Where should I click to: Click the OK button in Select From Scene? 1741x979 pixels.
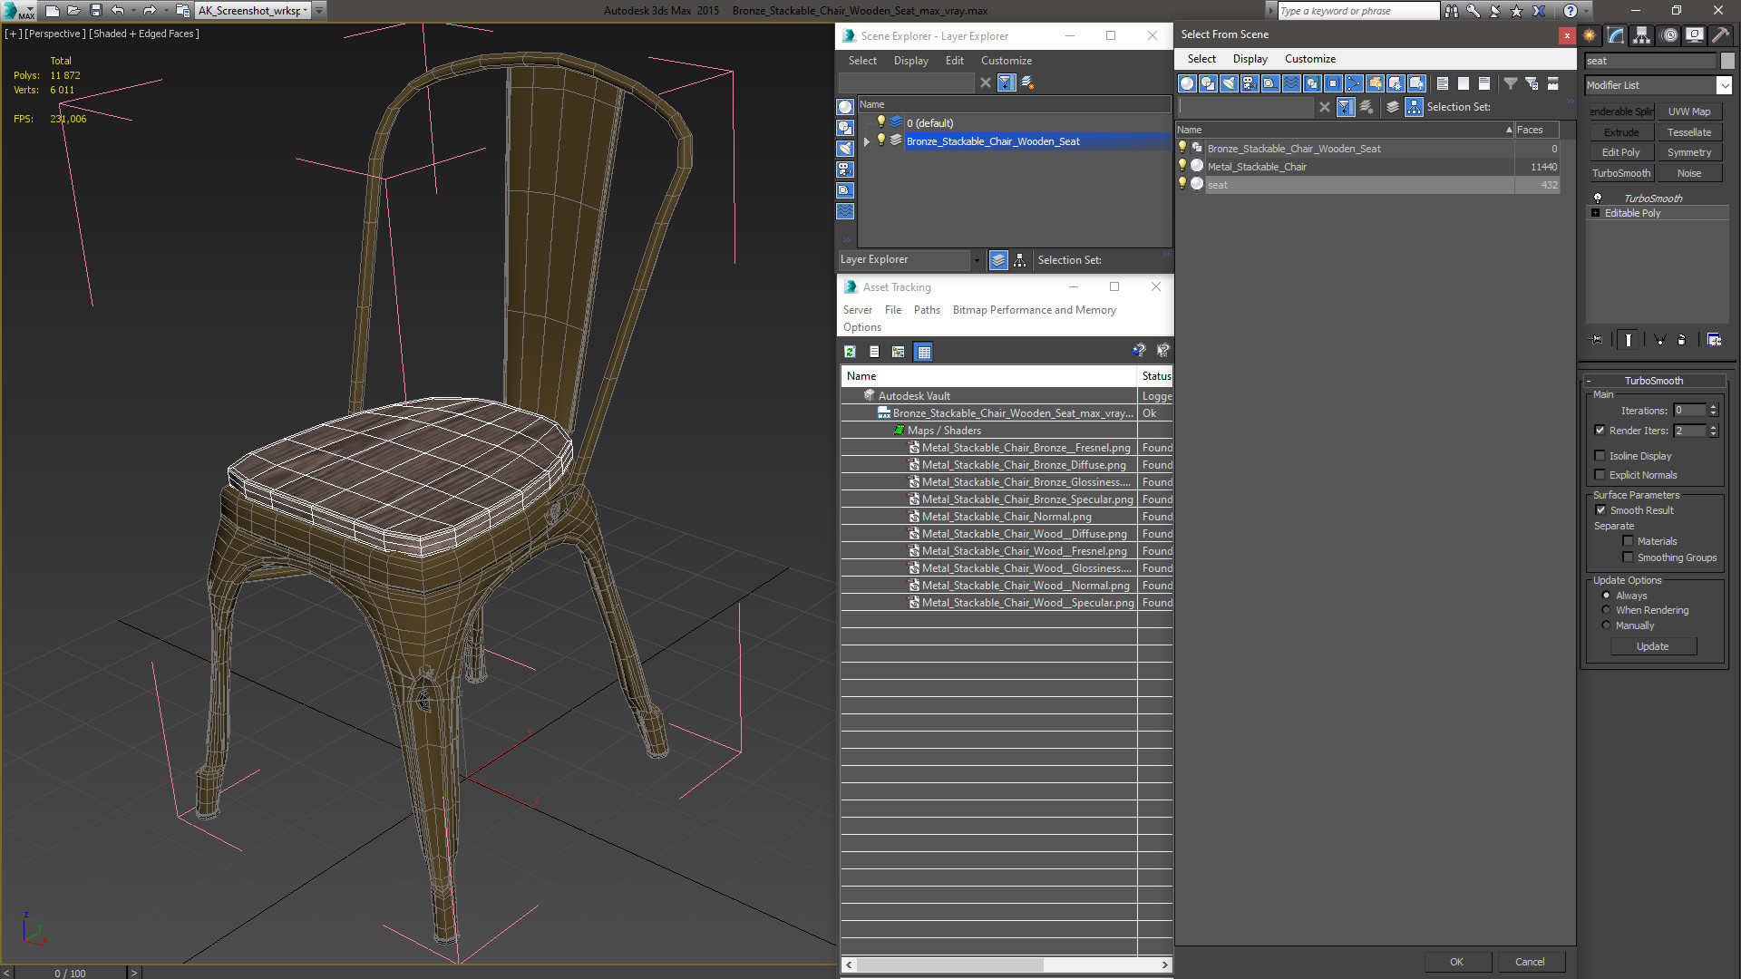pyautogui.click(x=1456, y=962)
